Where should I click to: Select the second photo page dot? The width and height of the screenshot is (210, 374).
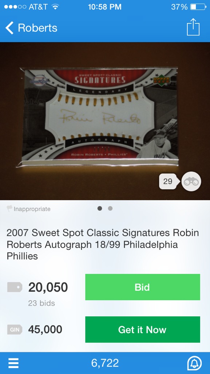point(110,209)
